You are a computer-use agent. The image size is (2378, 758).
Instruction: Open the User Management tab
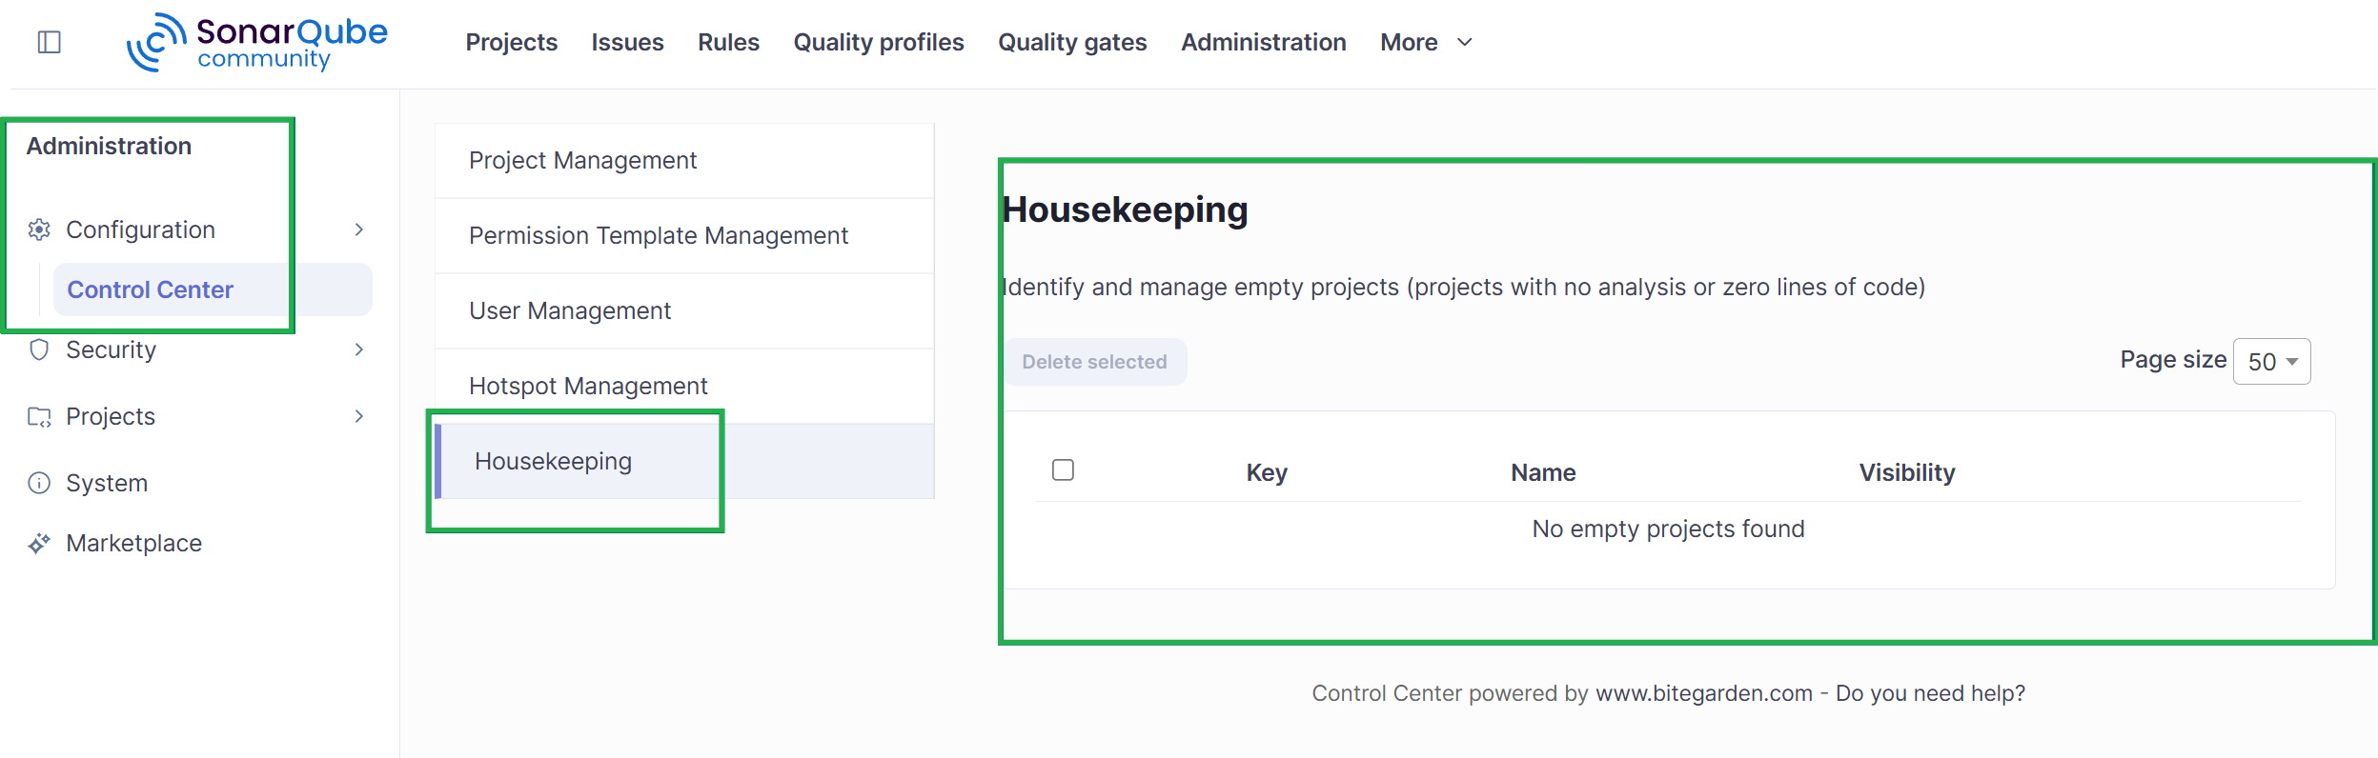tap(570, 310)
